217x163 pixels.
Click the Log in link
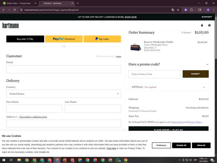point(118,56)
